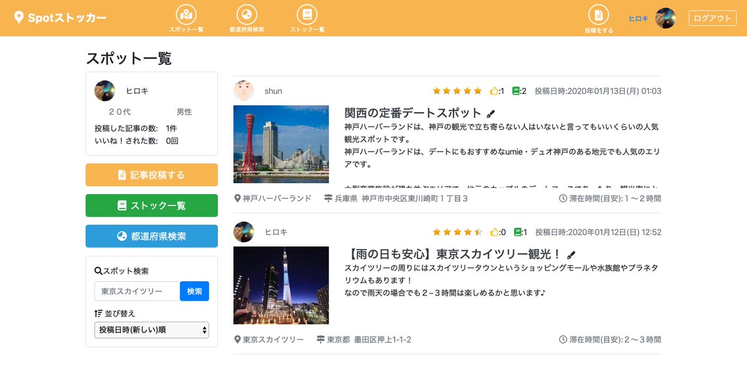The width and height of the screenshot is (747, 384).
Task: Click ヒロキ username link in header
Action: point(638,19)
